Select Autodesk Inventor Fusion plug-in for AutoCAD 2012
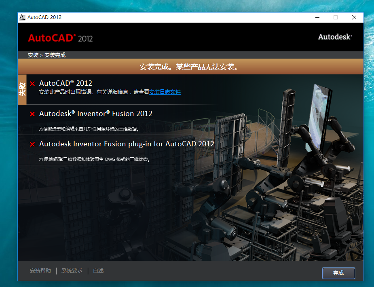Viewport: 374px width, 287px height. [127, 144]
